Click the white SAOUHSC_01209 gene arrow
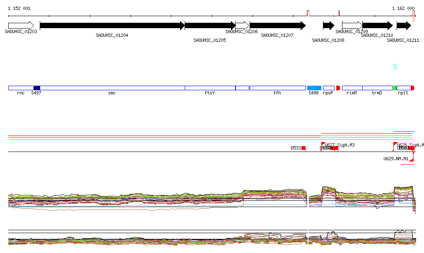The image size is (424, 253). click(352, 26)
